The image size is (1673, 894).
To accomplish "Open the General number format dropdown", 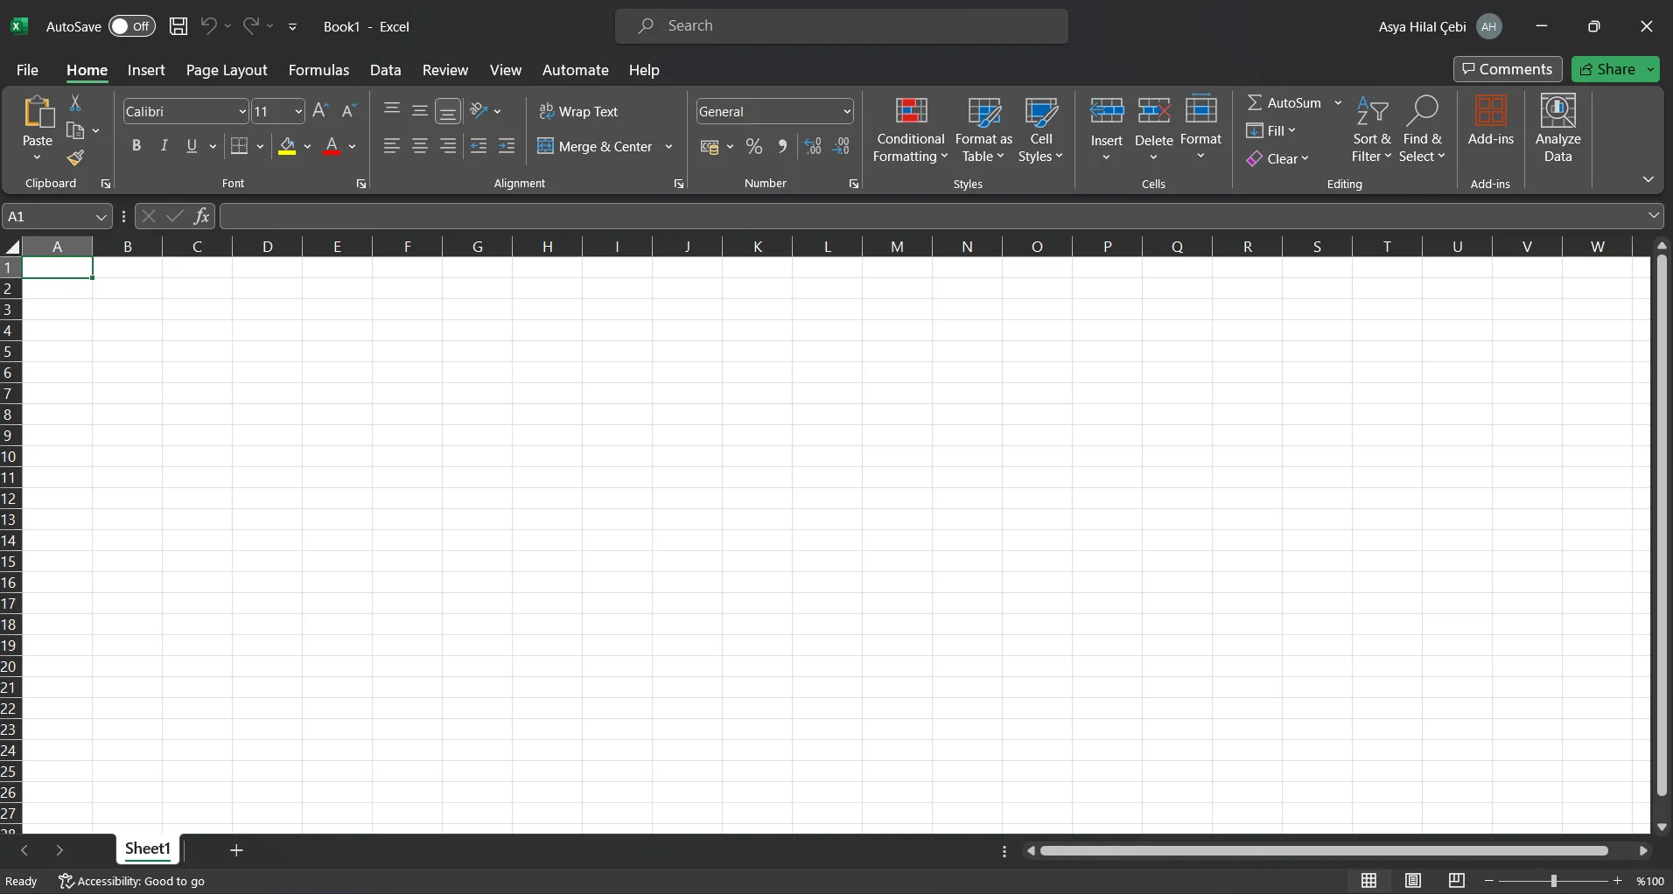I will (x=847, y=112).
